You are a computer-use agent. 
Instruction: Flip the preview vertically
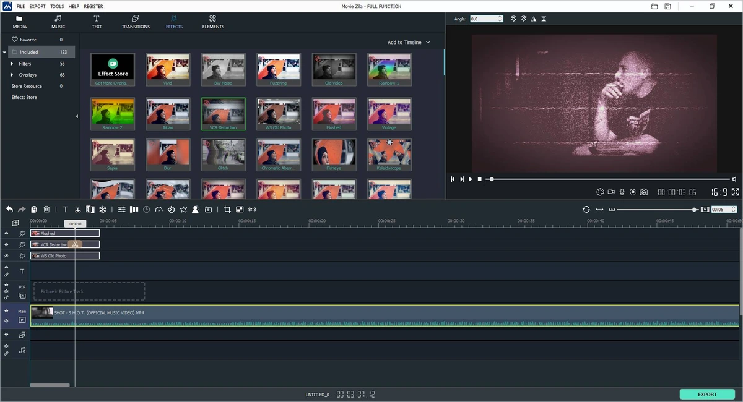tap(544, 19)
